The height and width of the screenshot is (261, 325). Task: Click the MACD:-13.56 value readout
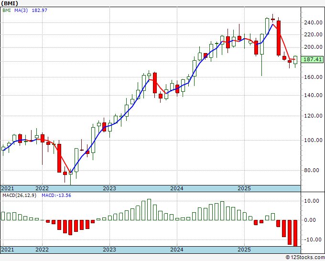(x=56, y=196)
